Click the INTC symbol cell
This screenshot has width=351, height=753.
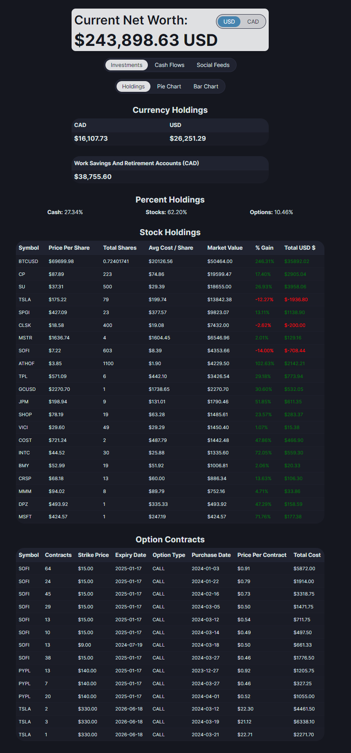tap(24, 453)
